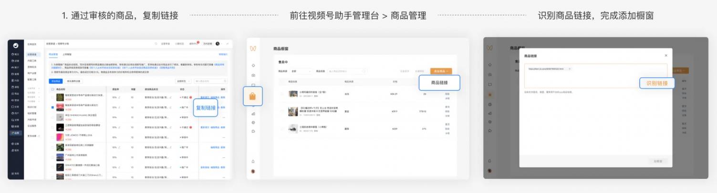The height and width of the screenshot is (193, 717).
Task: Click the blue 添加商品 button above the table
Action: tap(56, 81)
